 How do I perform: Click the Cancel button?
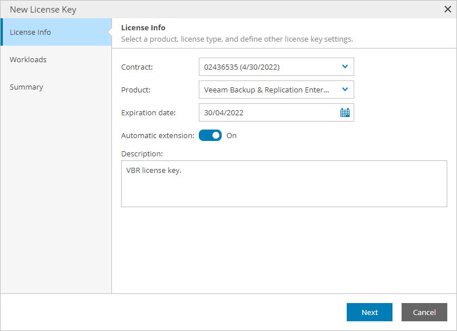click(x=424, y=312)
